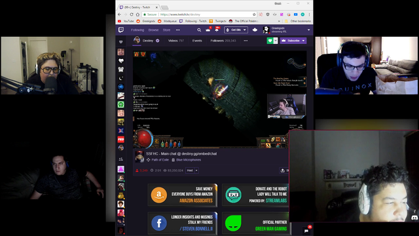Open the money bag channel in the sidebar
Screen dimensions: 419x236
(120, 195)
